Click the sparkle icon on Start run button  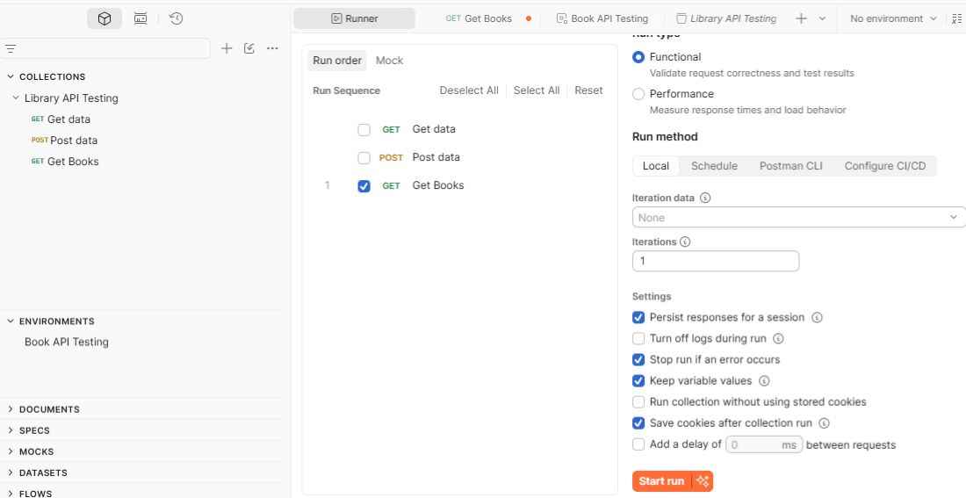tap(703, 481)
